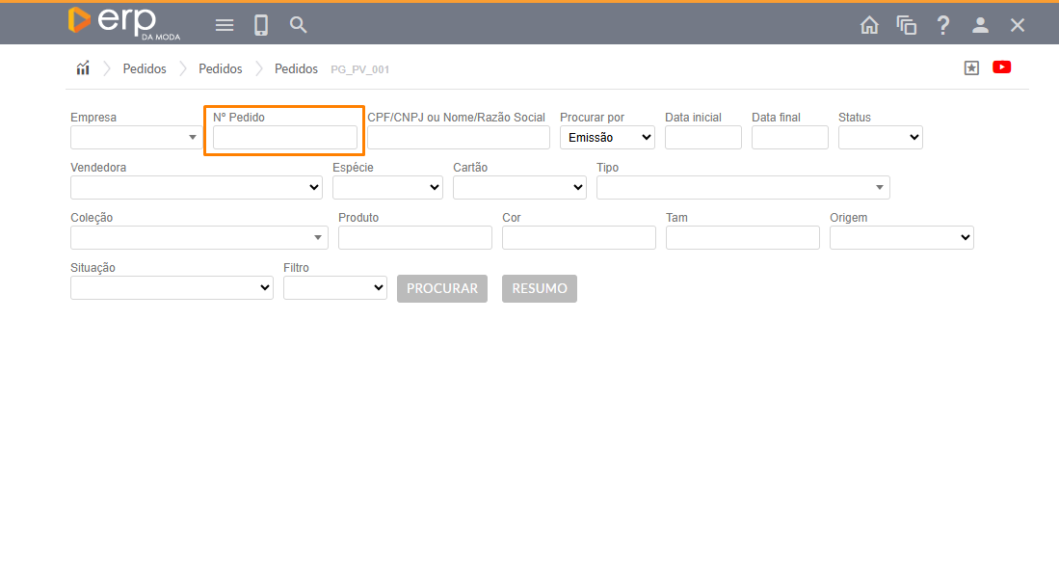The image size is (1059, 588).
Task: Go to the home icon
Action: [869, 25]
